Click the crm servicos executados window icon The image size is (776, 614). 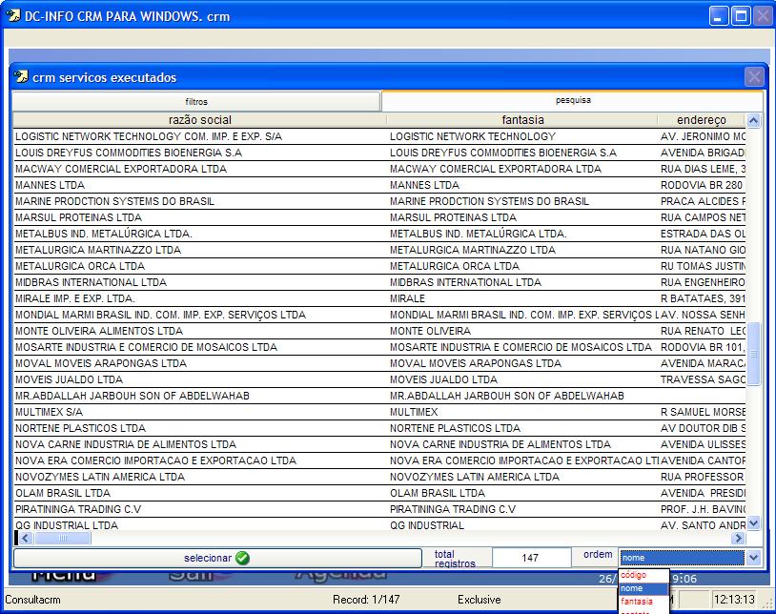tap(21, 77)
